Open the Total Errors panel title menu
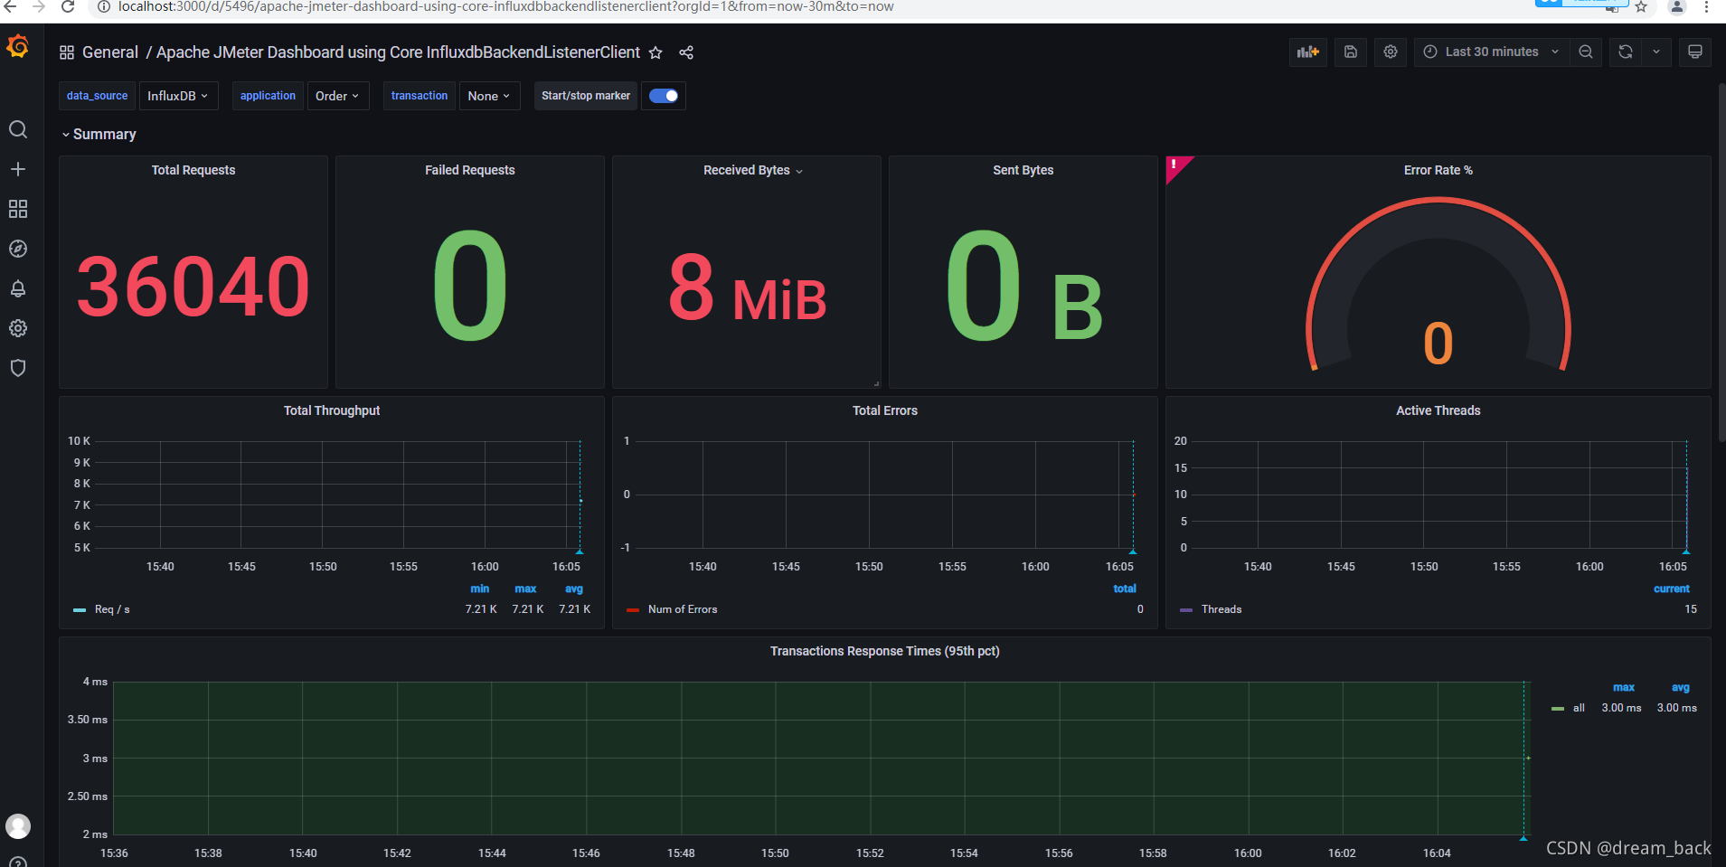The image size is (1726, 867). click(x=885, y=410)
